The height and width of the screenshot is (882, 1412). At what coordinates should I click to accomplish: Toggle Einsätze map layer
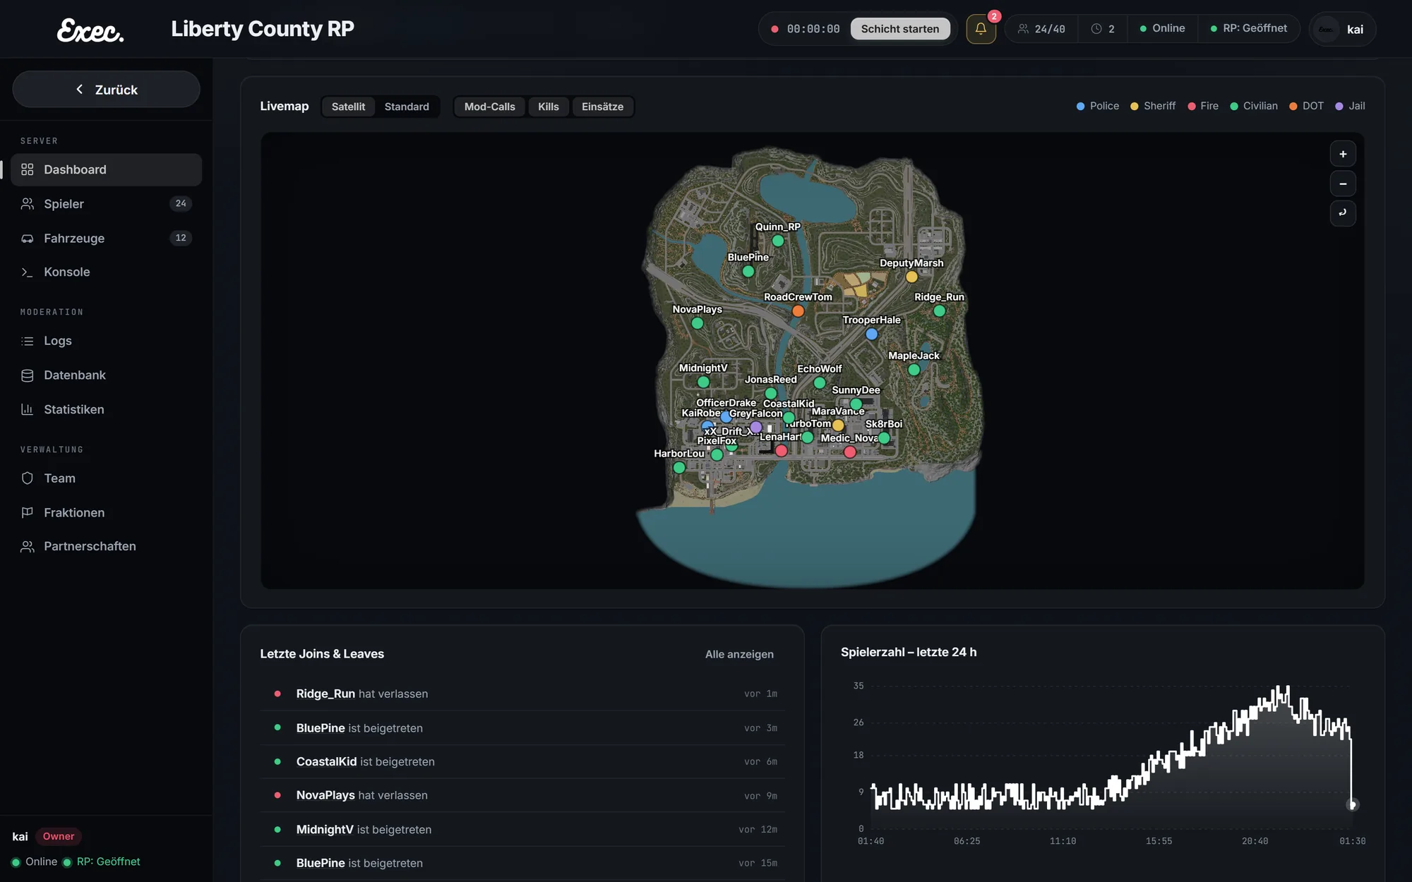603,107
